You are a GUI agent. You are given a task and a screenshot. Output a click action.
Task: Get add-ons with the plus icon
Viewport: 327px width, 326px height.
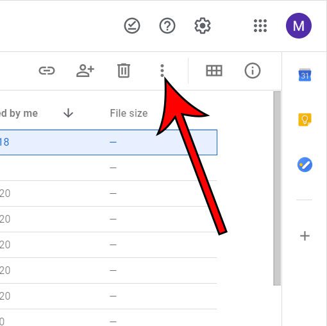click(x=305, y=236)
